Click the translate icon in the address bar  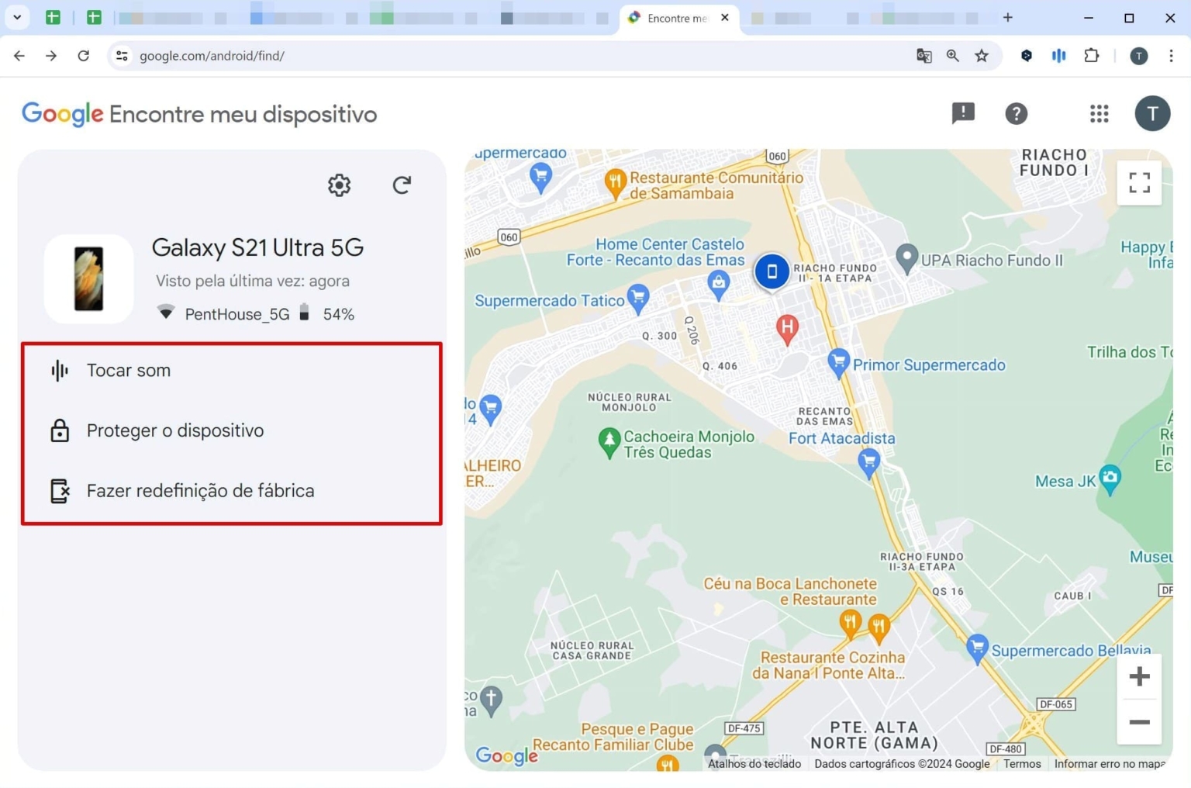click(x=923, y=55)
